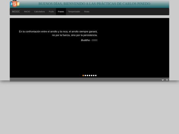The width and height of the screenshot is (179, 134).
Task: Click the refresh icon in gray bar
Action: click(x=167, y=80)
